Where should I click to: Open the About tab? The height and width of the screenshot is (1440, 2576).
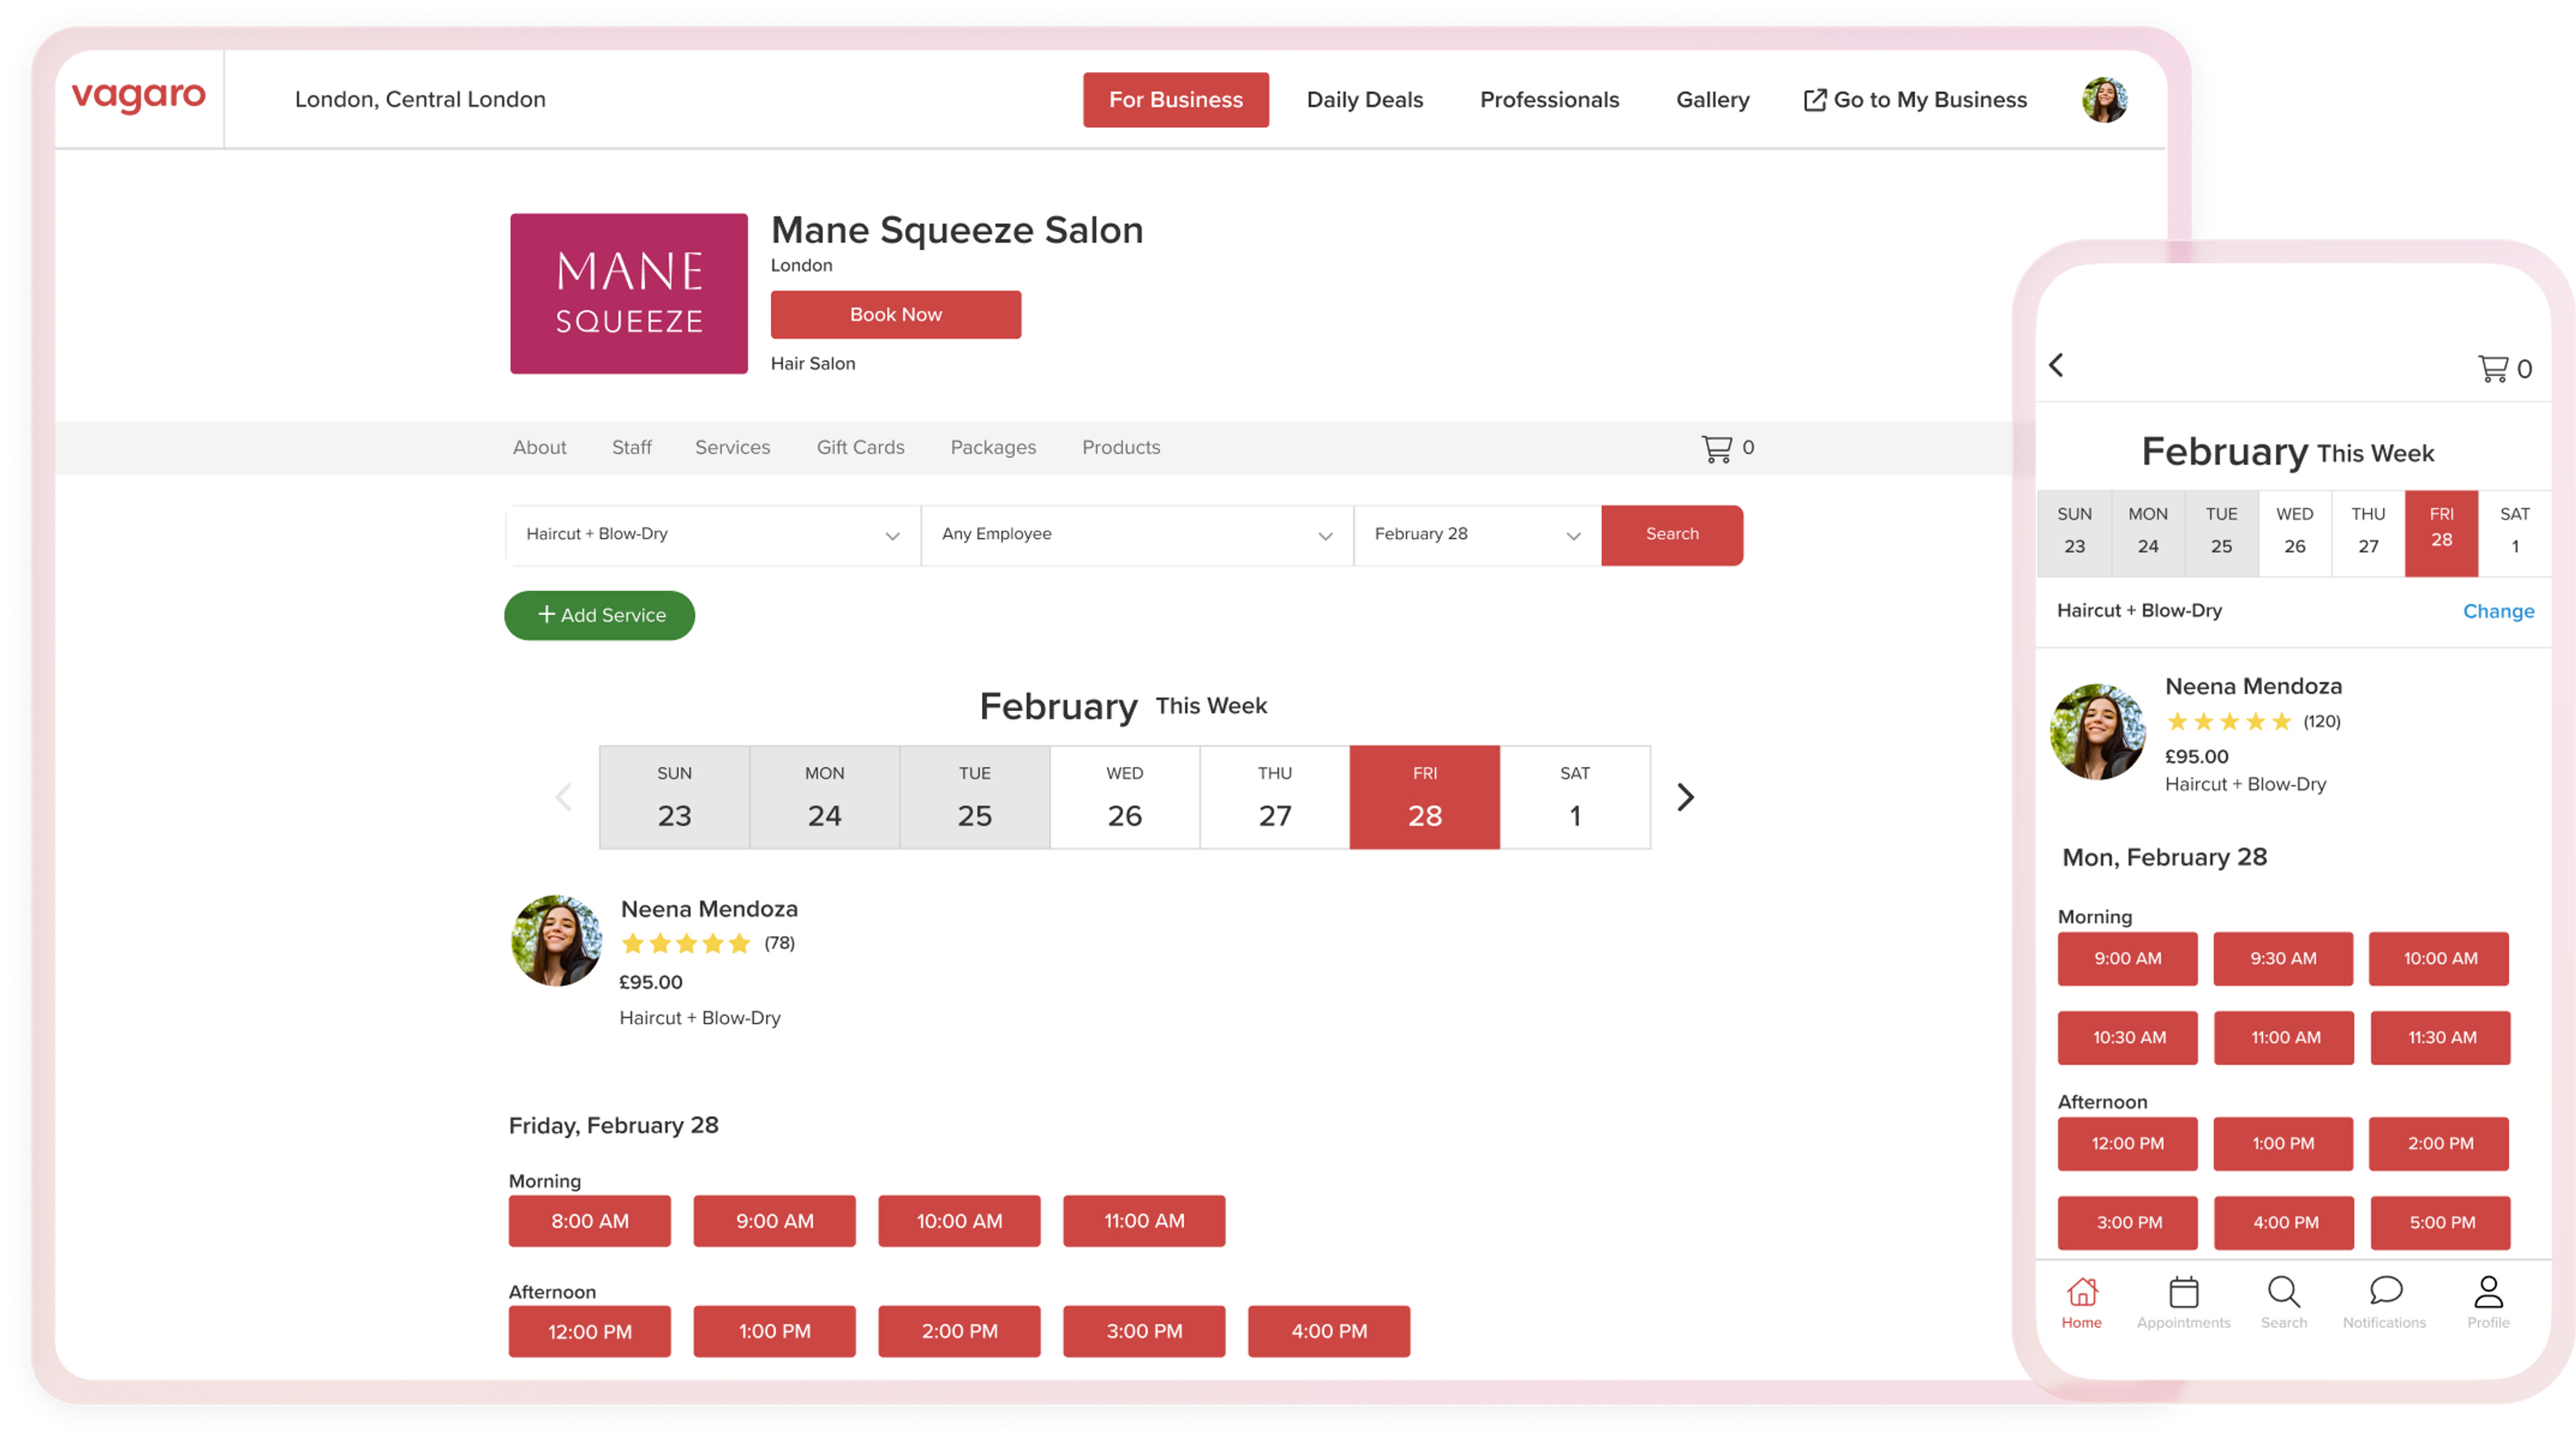click(x=540, y=447)
